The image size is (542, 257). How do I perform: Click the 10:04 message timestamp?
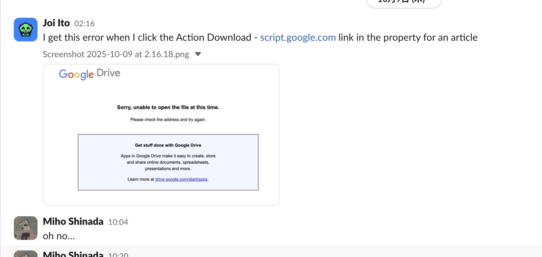tap(118, 222)
